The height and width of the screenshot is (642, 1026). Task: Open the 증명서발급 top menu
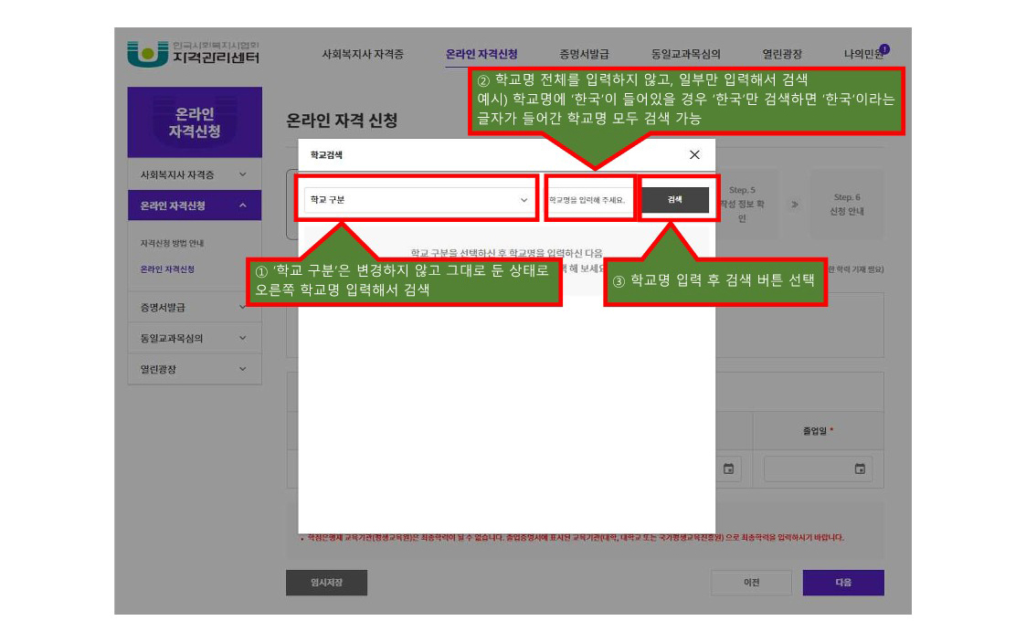(x=584, y=54)
